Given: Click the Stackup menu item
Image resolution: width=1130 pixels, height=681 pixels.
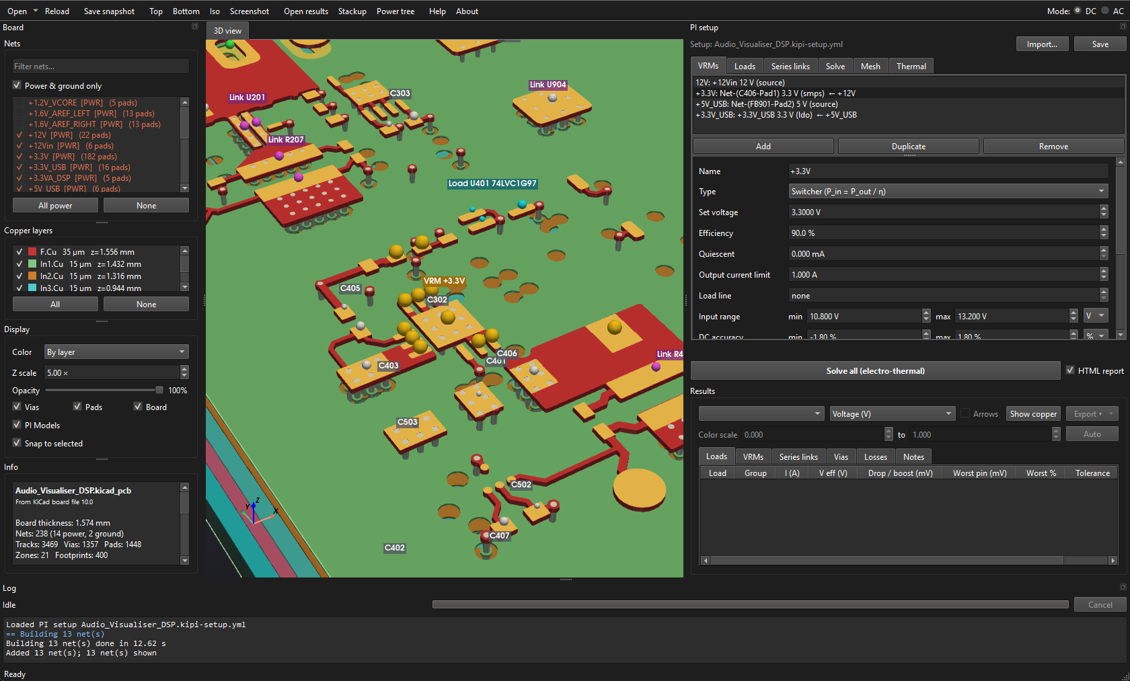Looking at the screenshot, I should click(352, 11).
